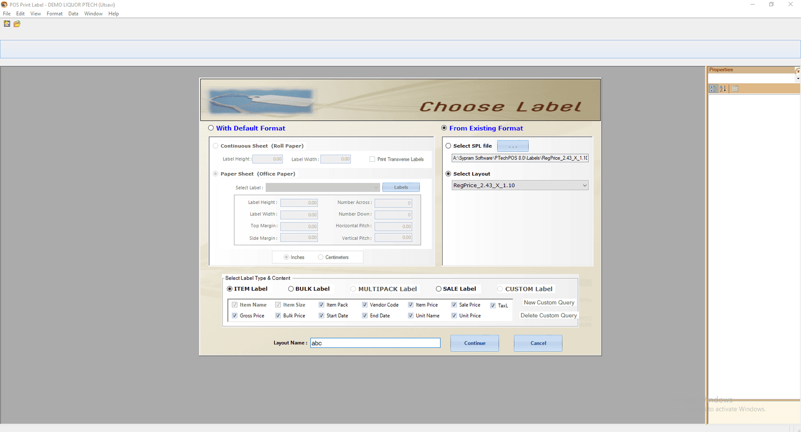Click the Open folder toolbar icon
Screen dimensions: 801x432
click(17, 24)
